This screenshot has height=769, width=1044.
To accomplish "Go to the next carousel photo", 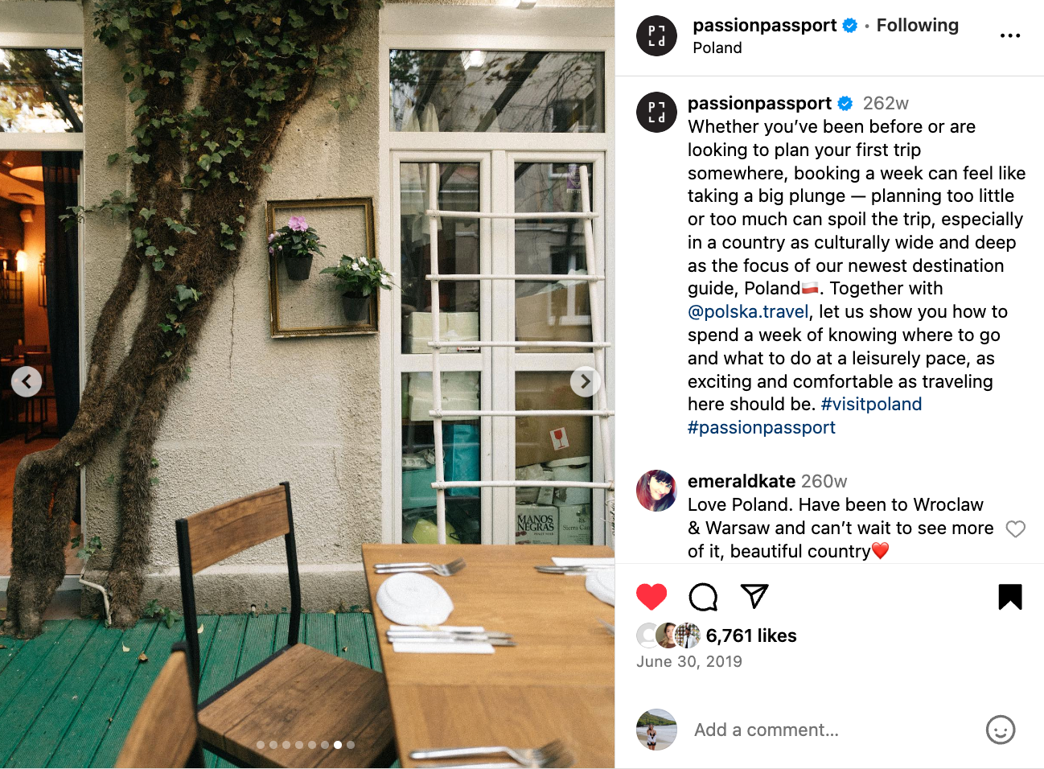I will click(586, 381).
